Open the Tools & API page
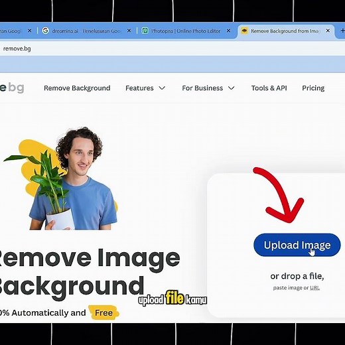Image resolution: width=345 pixels, height=345 pixels. 269,88
